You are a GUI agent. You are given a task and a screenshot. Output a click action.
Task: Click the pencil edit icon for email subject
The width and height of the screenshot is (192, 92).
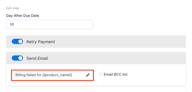coord(88,75)
